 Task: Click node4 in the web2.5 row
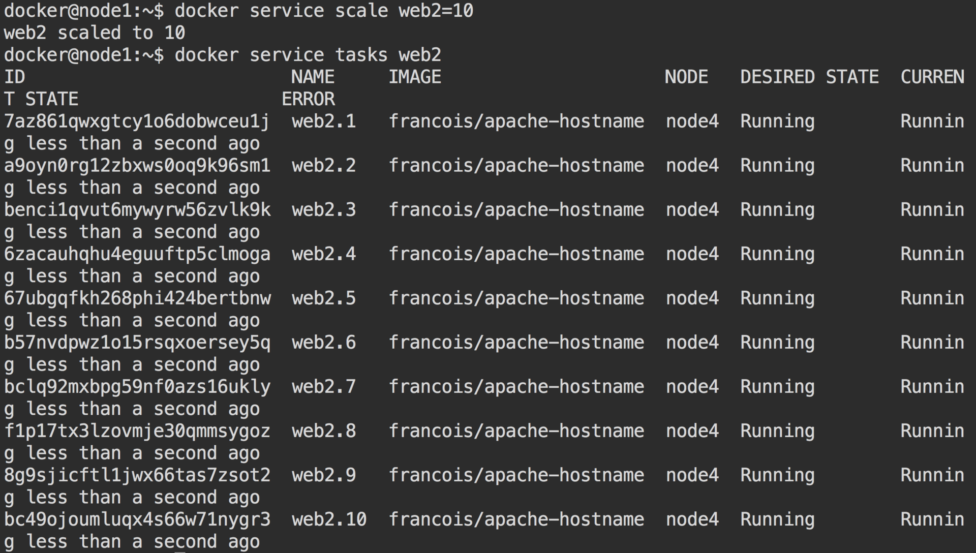click(692, 298)
